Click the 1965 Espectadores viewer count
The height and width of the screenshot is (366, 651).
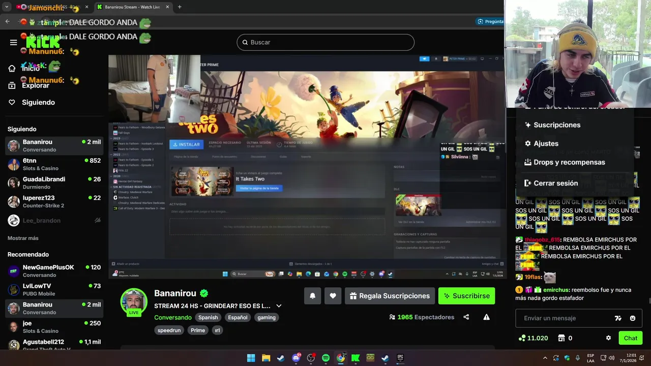coord(422,317)
